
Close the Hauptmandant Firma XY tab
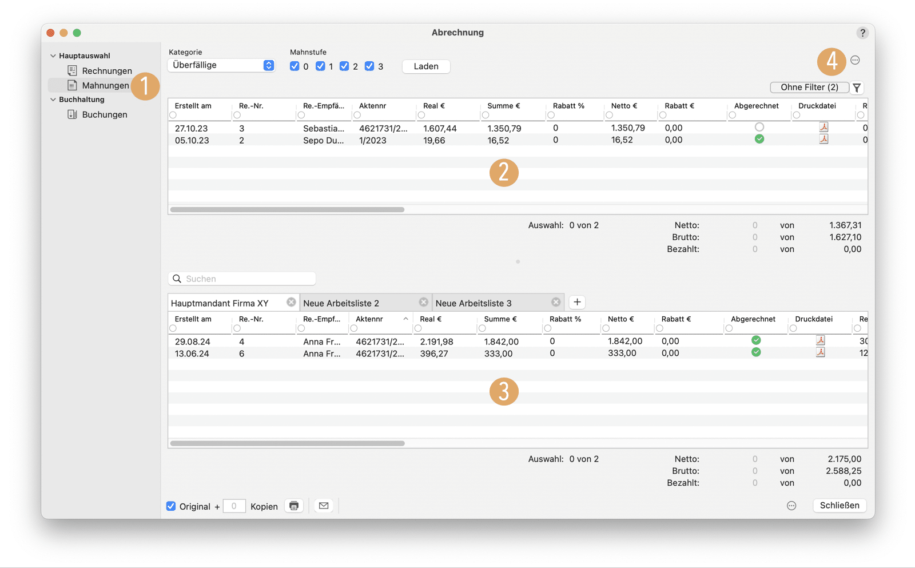point(292,302)
